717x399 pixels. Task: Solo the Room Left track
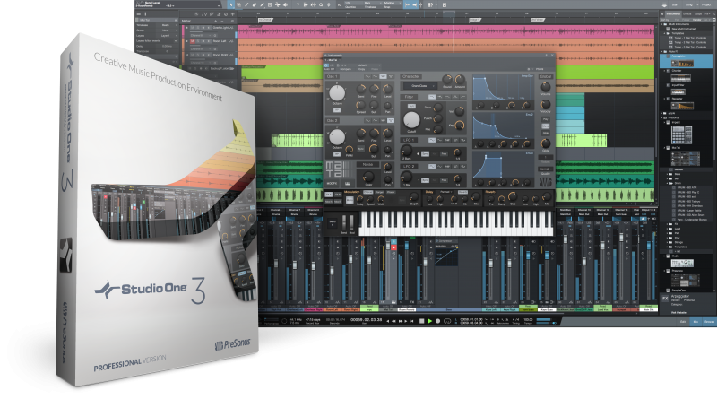coord(197,41)
